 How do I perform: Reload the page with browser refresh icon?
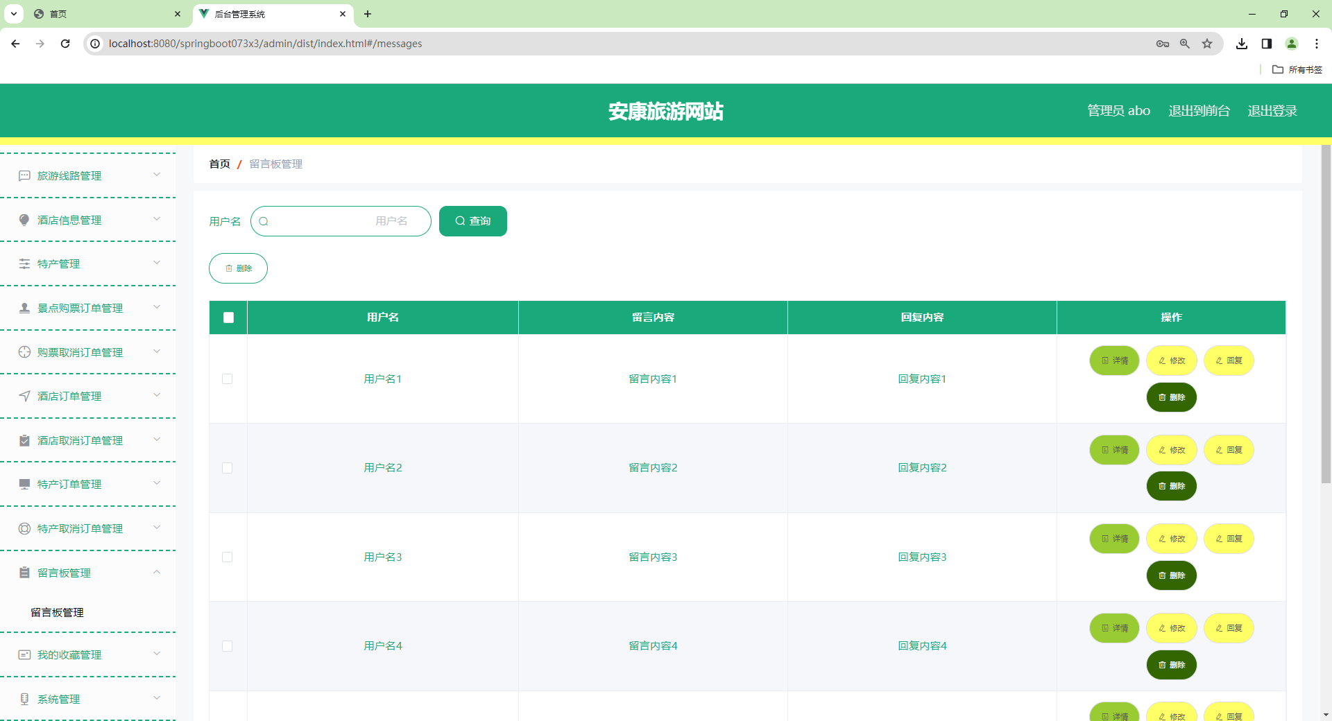click(x=65, y=44)
